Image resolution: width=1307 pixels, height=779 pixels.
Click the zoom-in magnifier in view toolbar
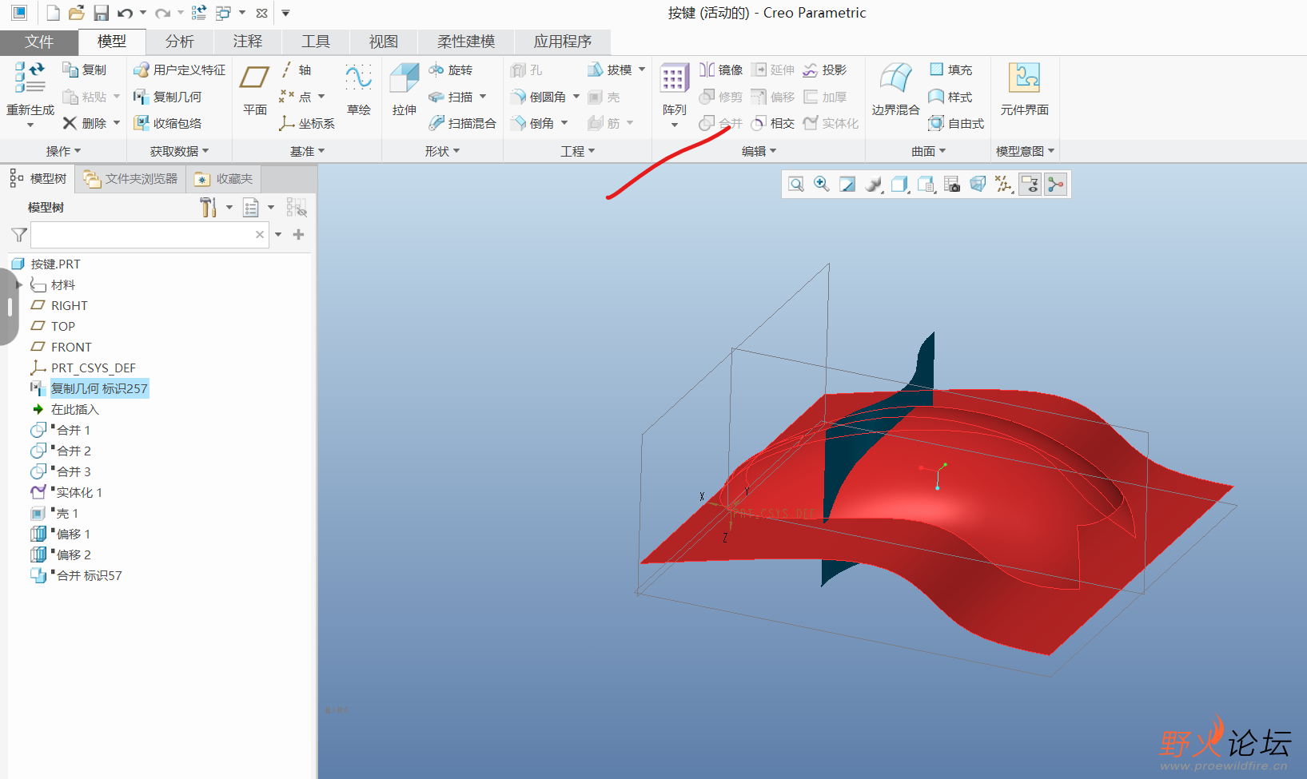pos(821,185)
